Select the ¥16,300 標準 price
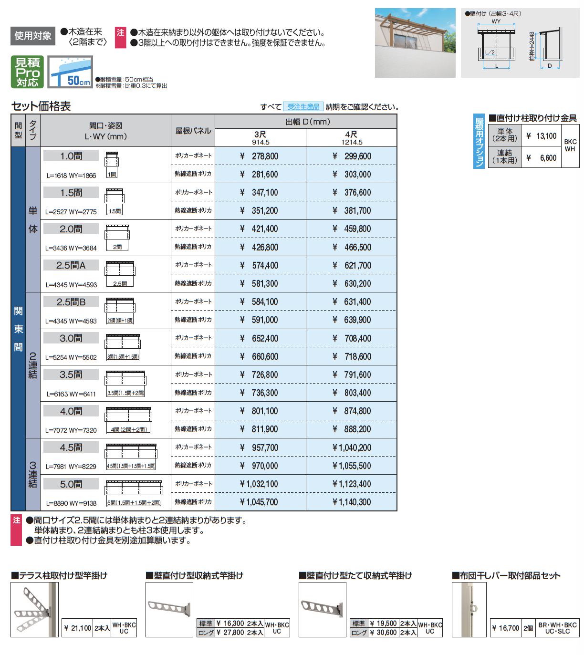The image size is (584, 655). pos(230,623)
